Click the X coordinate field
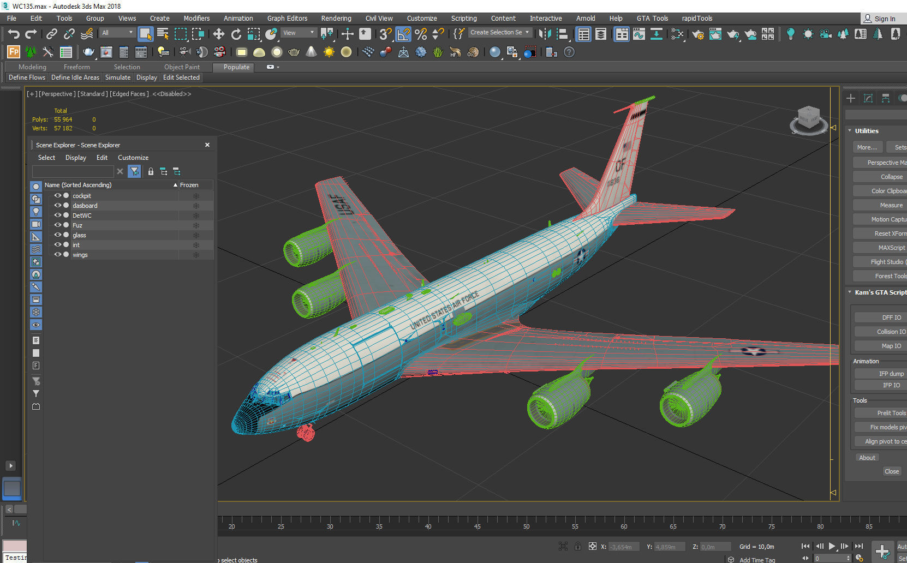The width and height of the screenshot is (907, 563). click(x=623, y=547)
